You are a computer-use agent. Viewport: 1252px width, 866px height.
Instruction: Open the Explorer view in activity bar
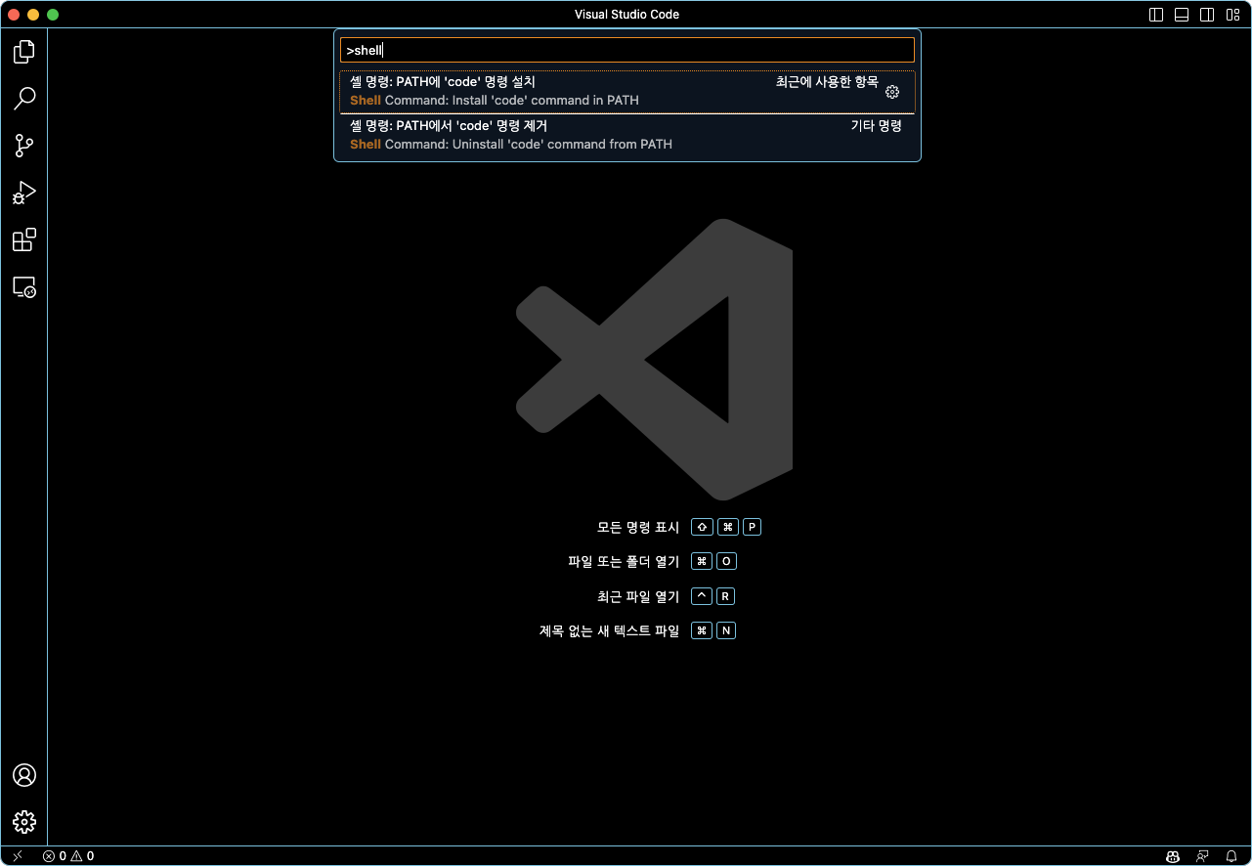[x=24, y=52]
